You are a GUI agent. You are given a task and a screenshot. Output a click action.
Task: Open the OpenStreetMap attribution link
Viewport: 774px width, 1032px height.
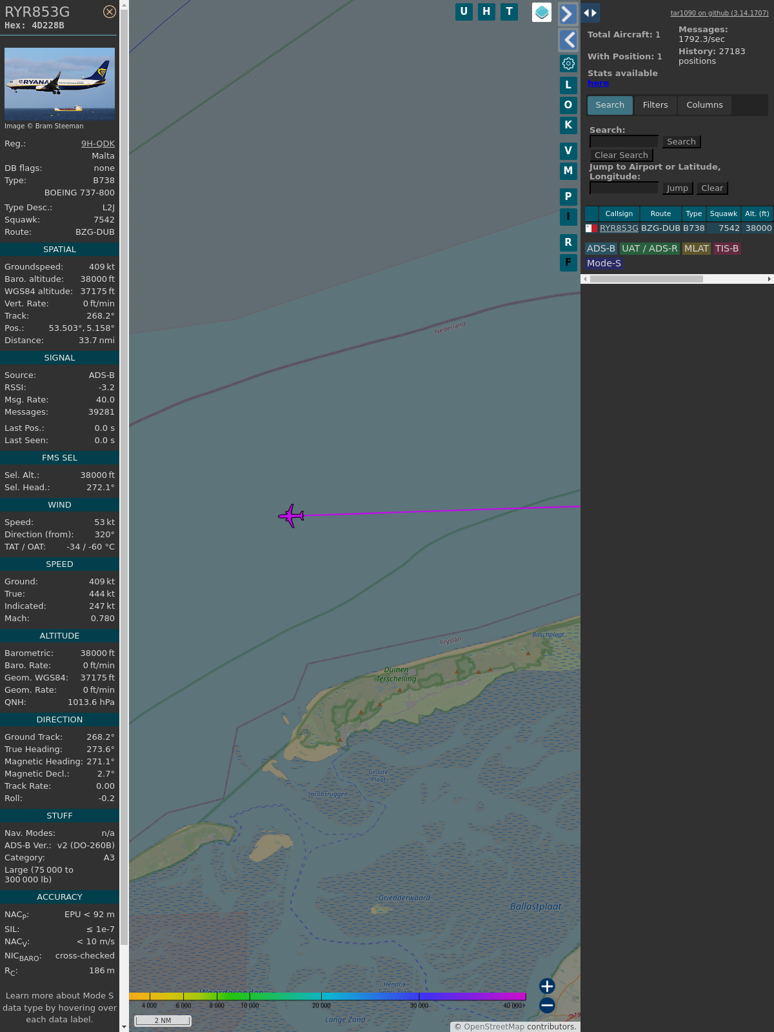(494, 1027)
